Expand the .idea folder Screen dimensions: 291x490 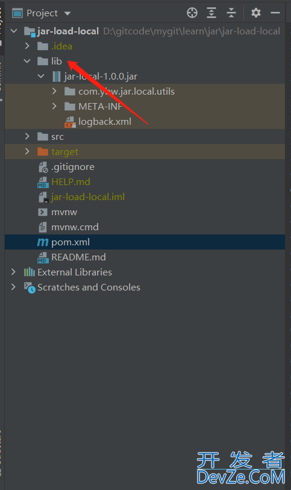click(27, 46)
